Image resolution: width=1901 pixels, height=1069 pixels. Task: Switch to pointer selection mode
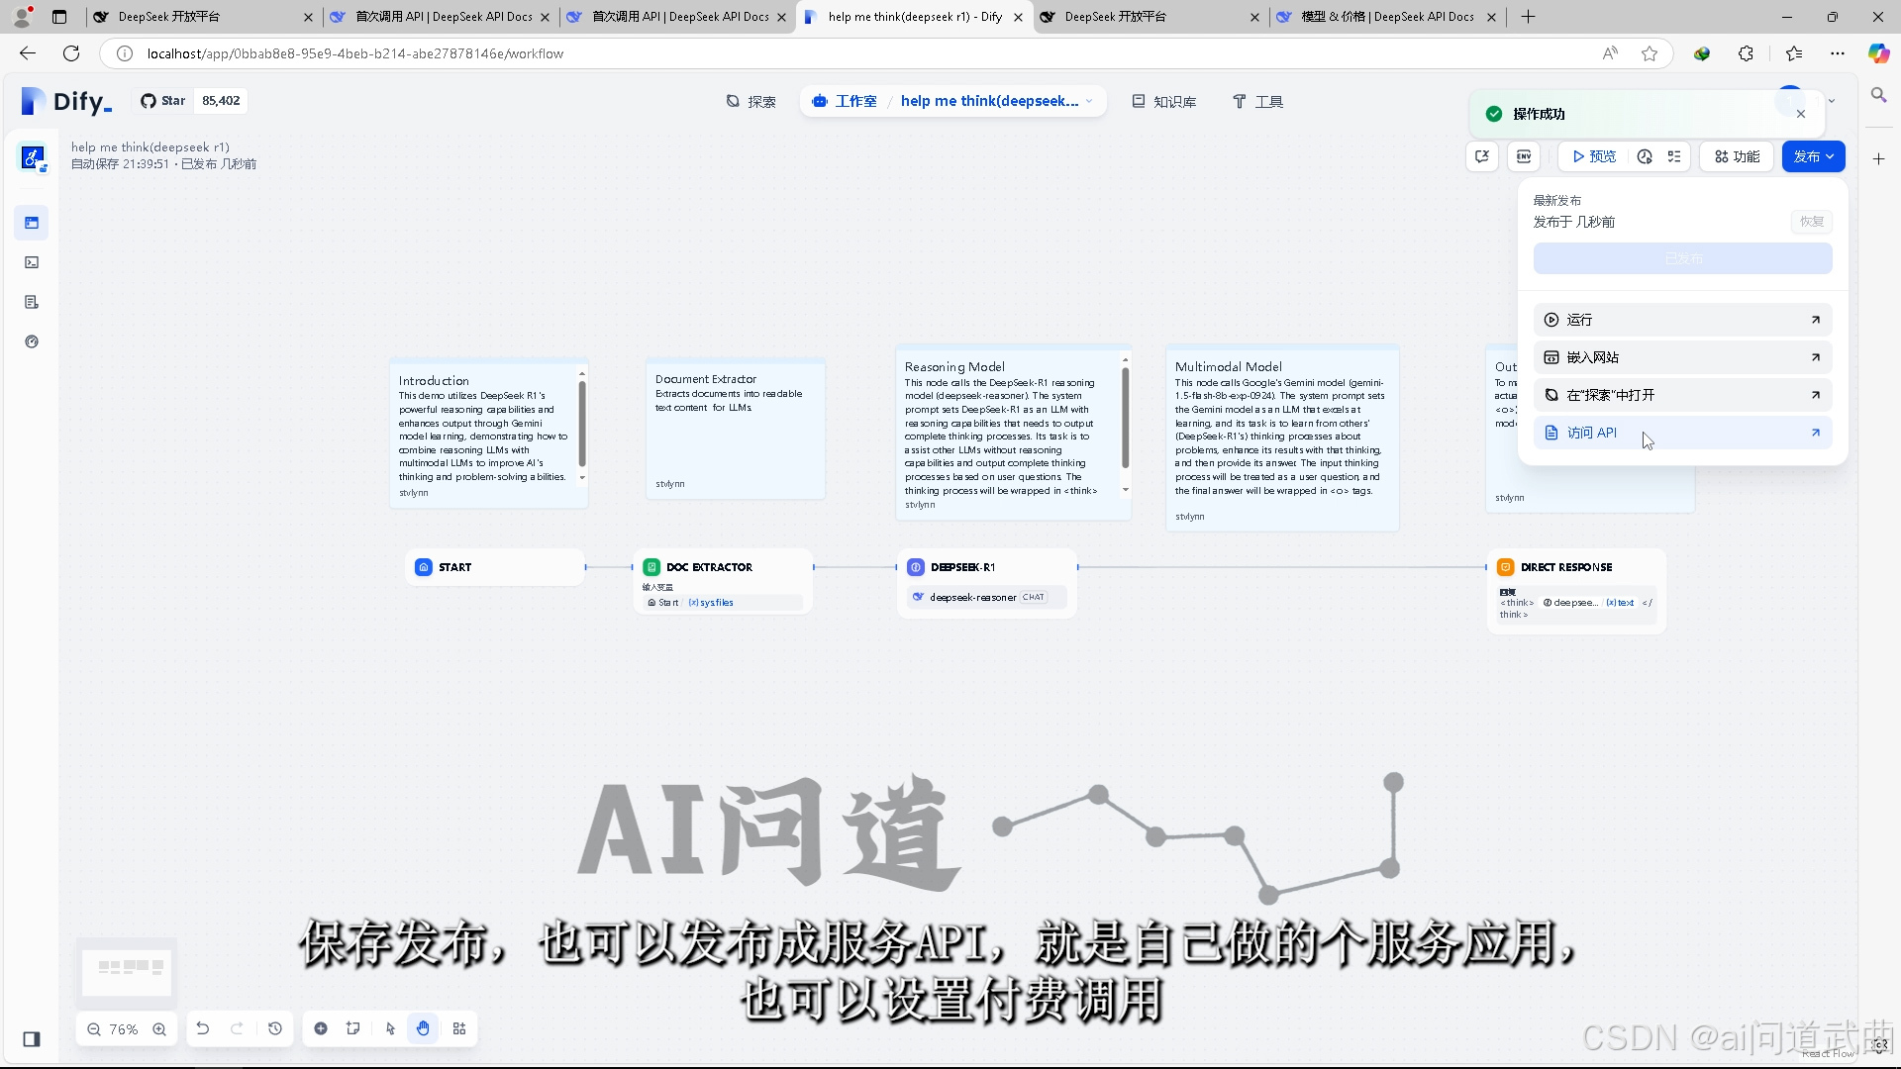390,1028
